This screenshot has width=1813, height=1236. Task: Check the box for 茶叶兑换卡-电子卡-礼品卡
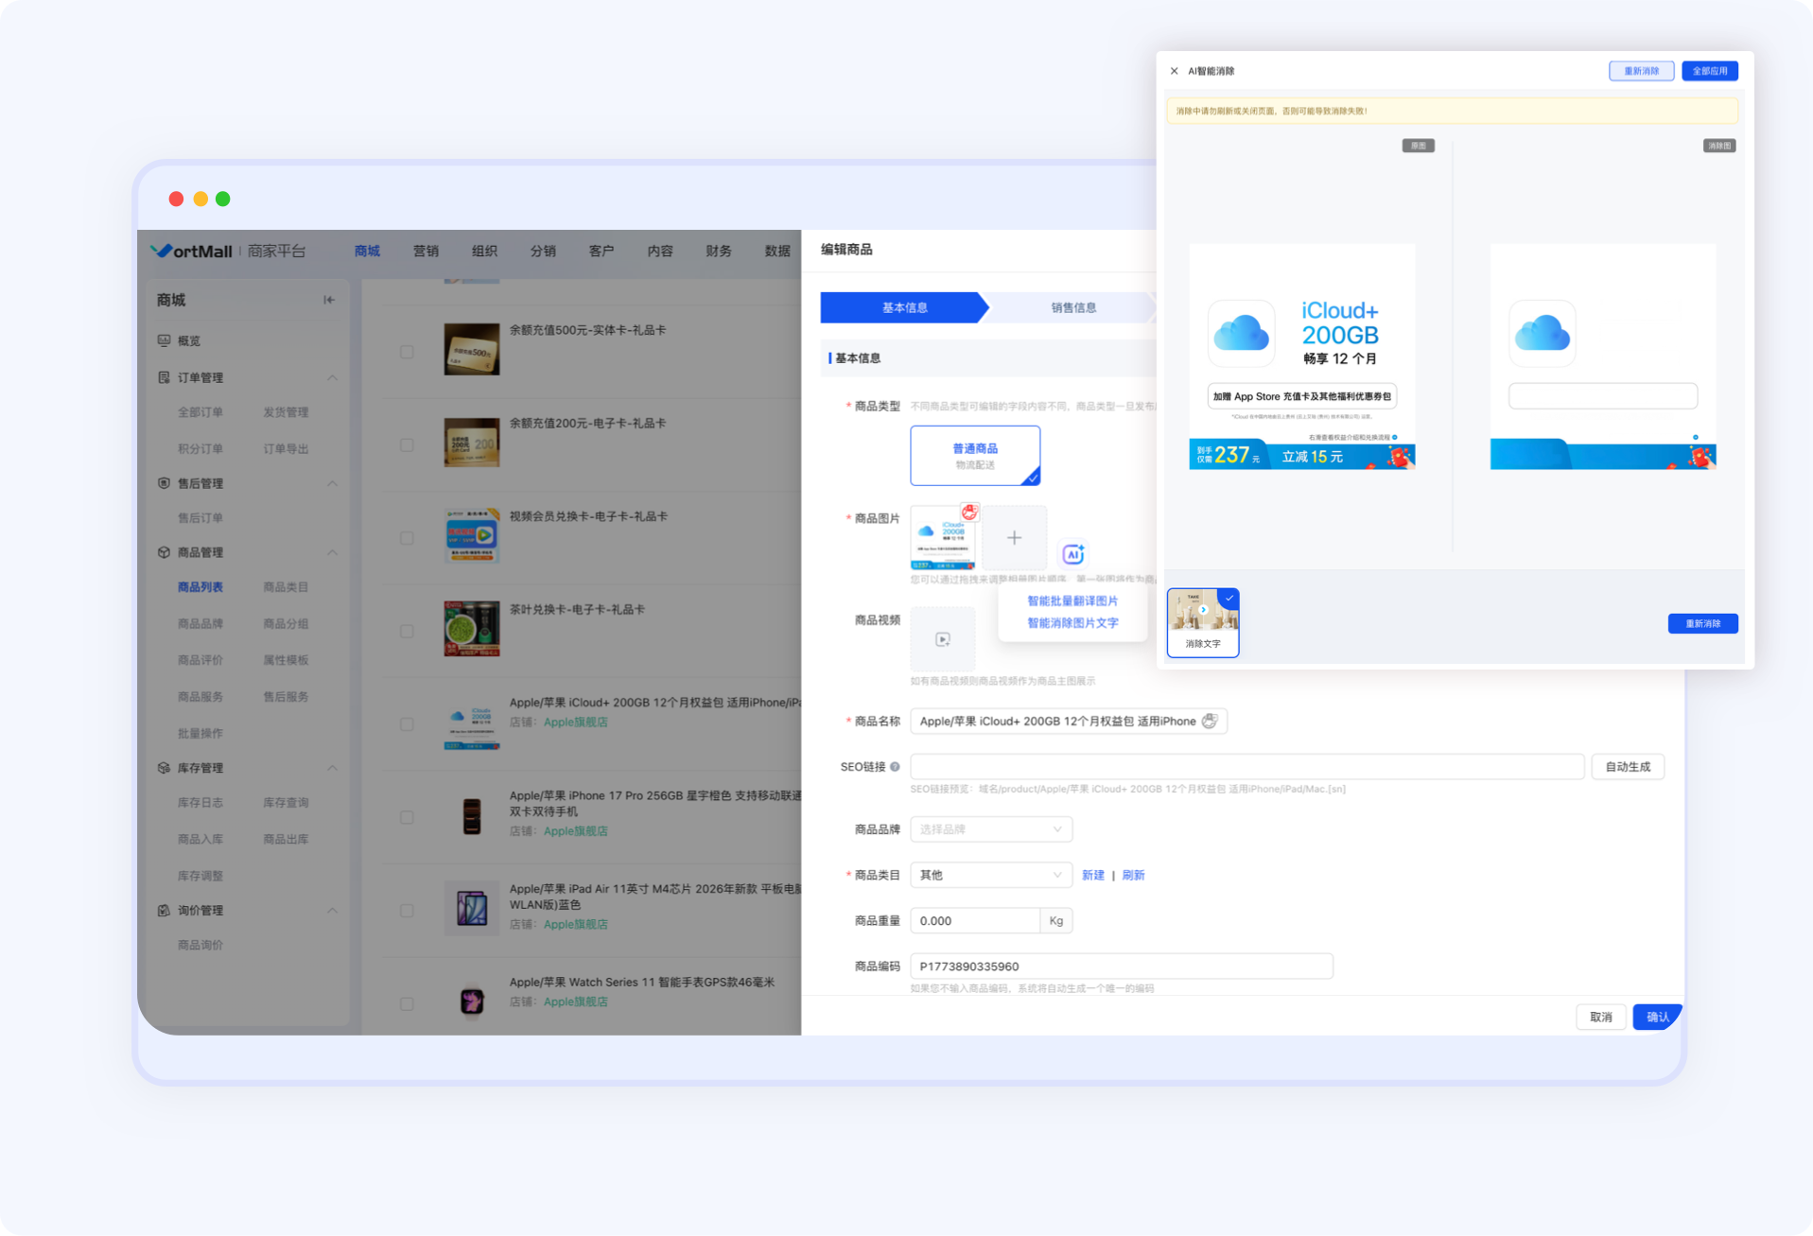pos(407,631)
